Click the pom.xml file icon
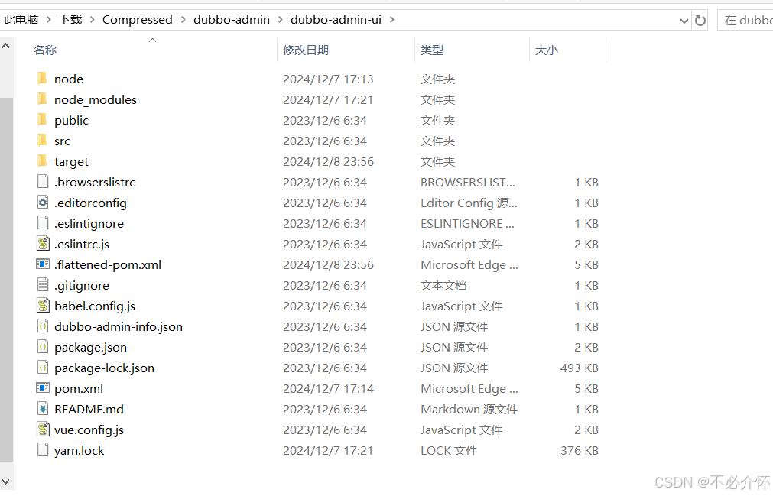The height and width of the screenshot is (496, 773). pyautogui.click(x=43, y=388)
